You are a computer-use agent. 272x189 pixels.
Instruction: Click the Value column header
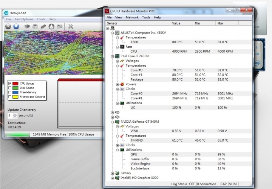(181, 23)
